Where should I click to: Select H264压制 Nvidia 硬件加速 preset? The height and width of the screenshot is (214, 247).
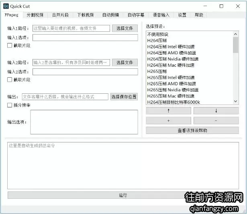pyautogui.click(x=190, y=59)
